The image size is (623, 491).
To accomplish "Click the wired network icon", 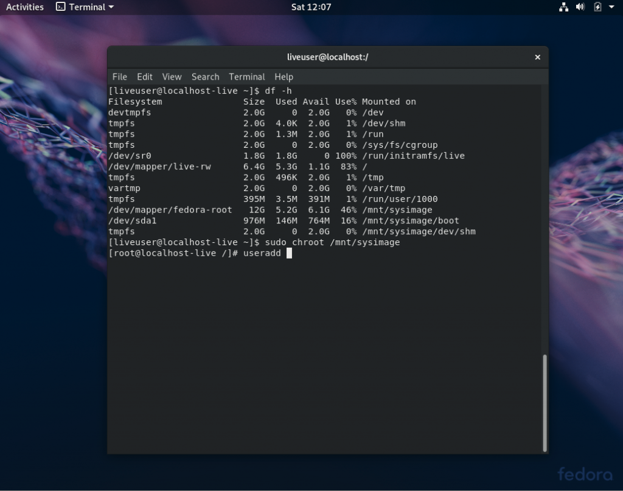I will click(563, 7).
